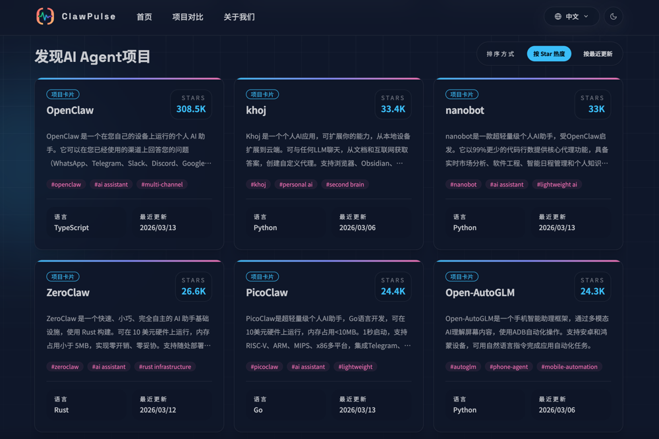Sort projects by 按 Star 热度

[549, 54]
